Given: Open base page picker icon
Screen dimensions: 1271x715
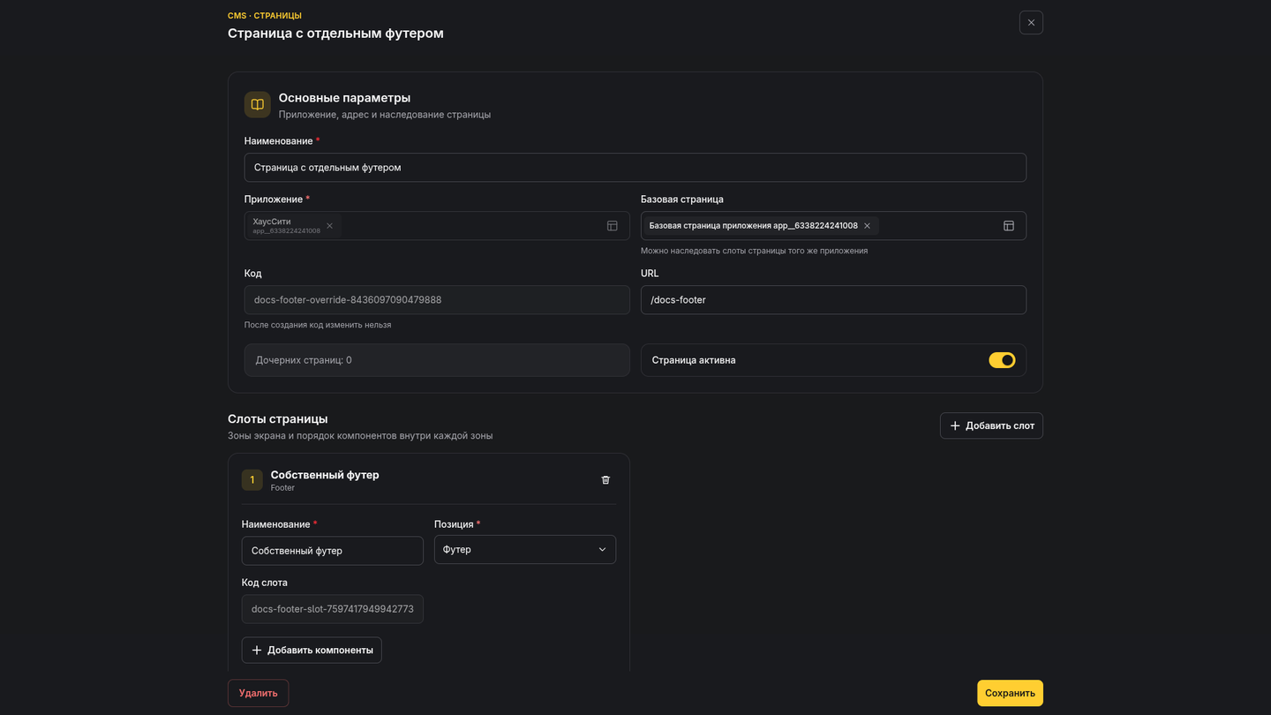Looking at the screenshot, I should 1009,226.
